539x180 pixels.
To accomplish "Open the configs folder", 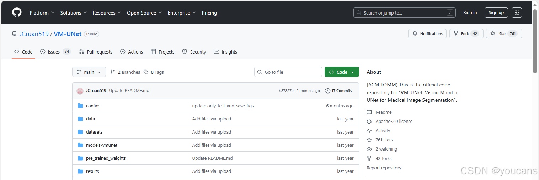I will point(93,106).
